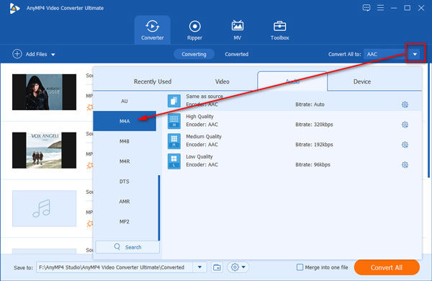The width and height of the screenshot is (432, 281).
Task: Click the AnyMP4 app logo
Action: [14, 8]
